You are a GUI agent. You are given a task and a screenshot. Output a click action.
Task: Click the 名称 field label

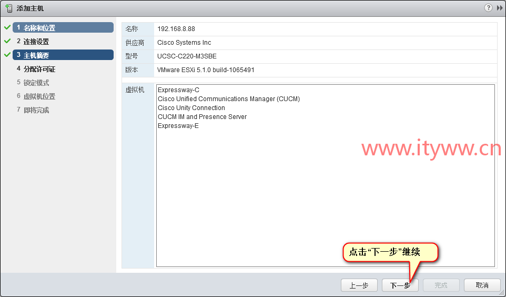pyautogui.click(x=131, y=29)
